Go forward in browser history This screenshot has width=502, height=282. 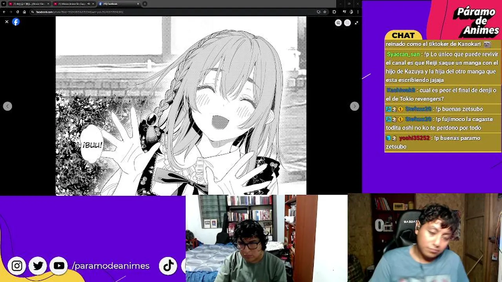(11, 12)
